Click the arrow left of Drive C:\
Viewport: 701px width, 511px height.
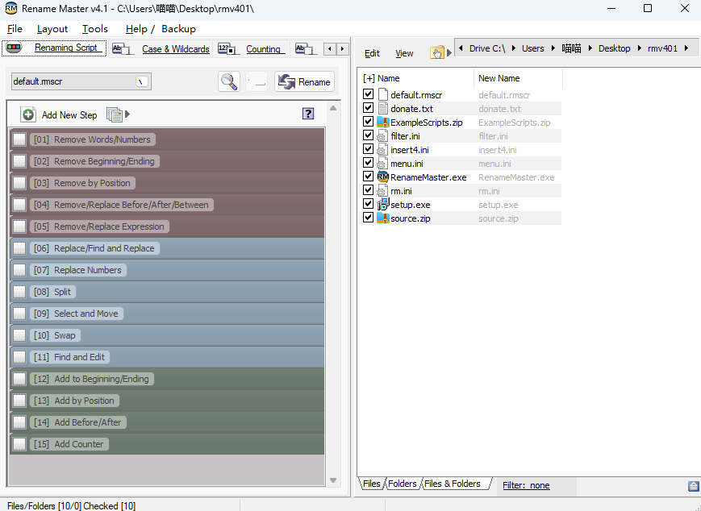tap(461, 48)
